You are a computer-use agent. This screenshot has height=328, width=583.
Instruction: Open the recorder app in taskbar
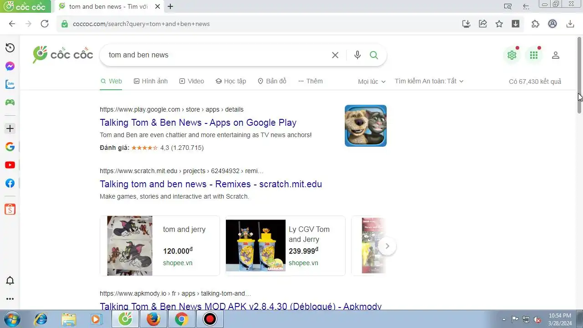click(x=210, y=319)
